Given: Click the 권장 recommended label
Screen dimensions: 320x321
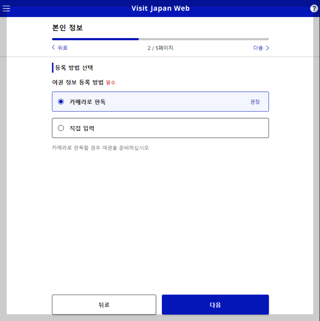Looking at the screenshot, I should (x=255, y=102).
